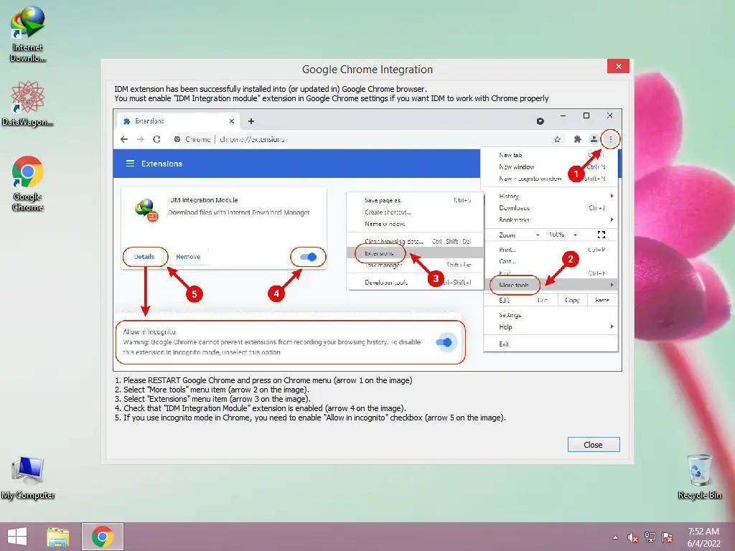Open the network tray icon
The height and width of the screenshot is (551, 735).
(x=650, y=537)
